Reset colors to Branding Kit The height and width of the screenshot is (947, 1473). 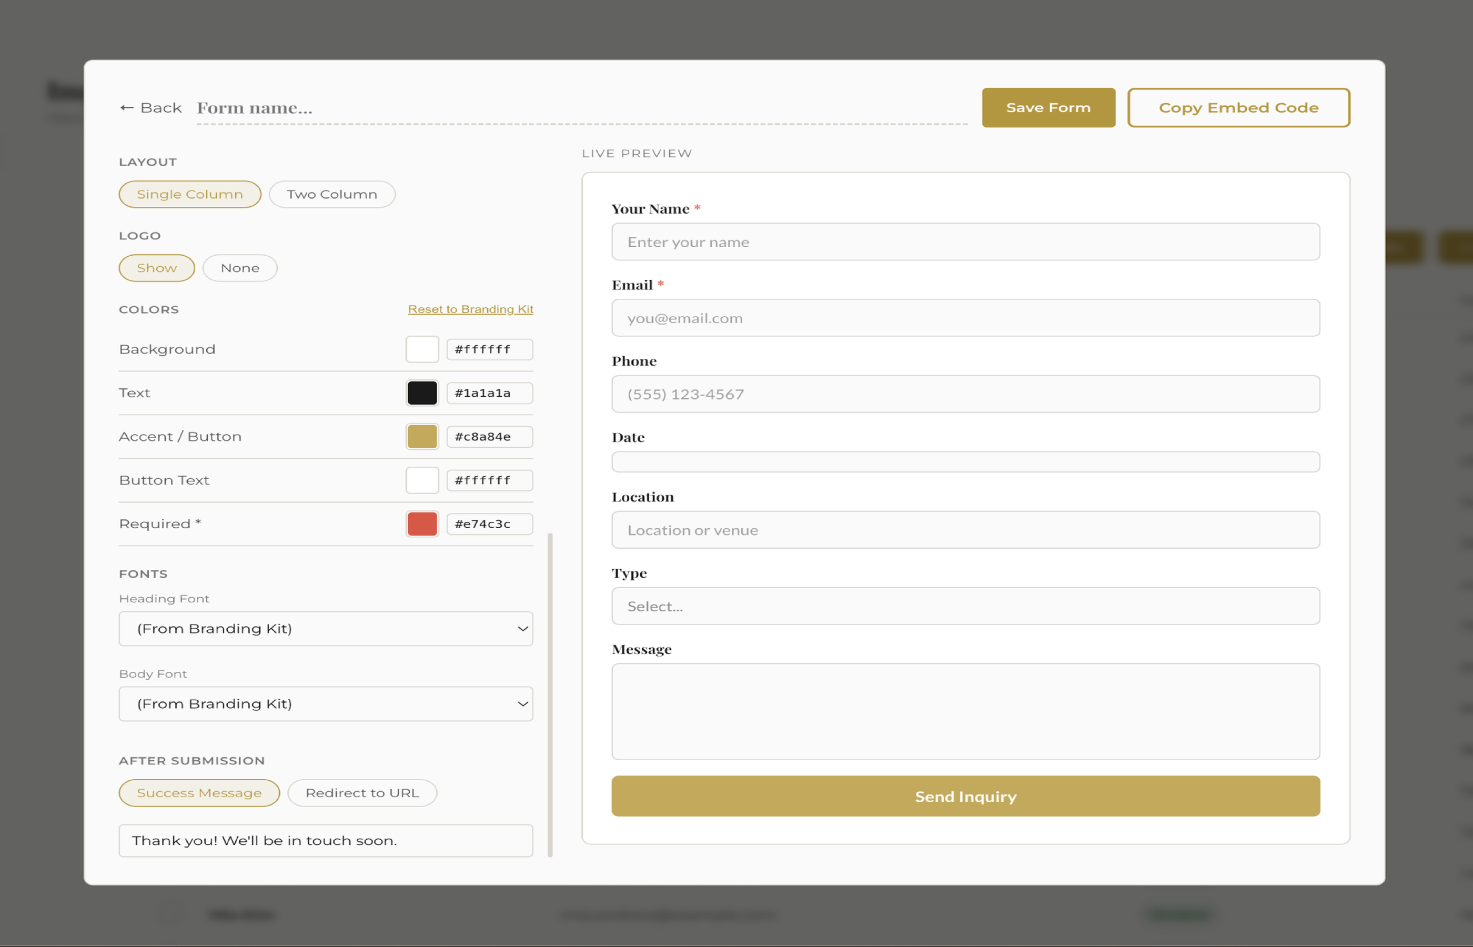tap(470, 309)
